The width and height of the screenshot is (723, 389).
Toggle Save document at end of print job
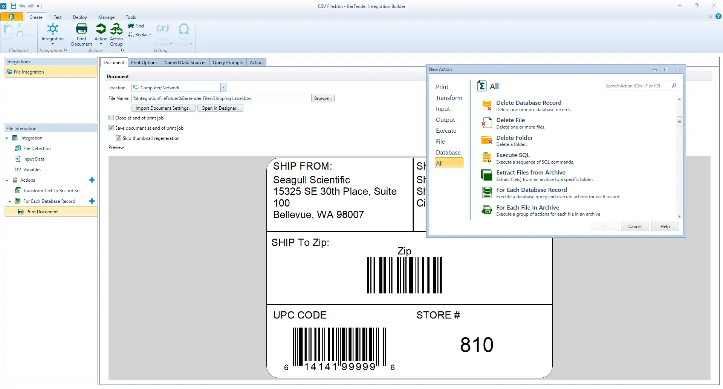(x=111, y=128)
